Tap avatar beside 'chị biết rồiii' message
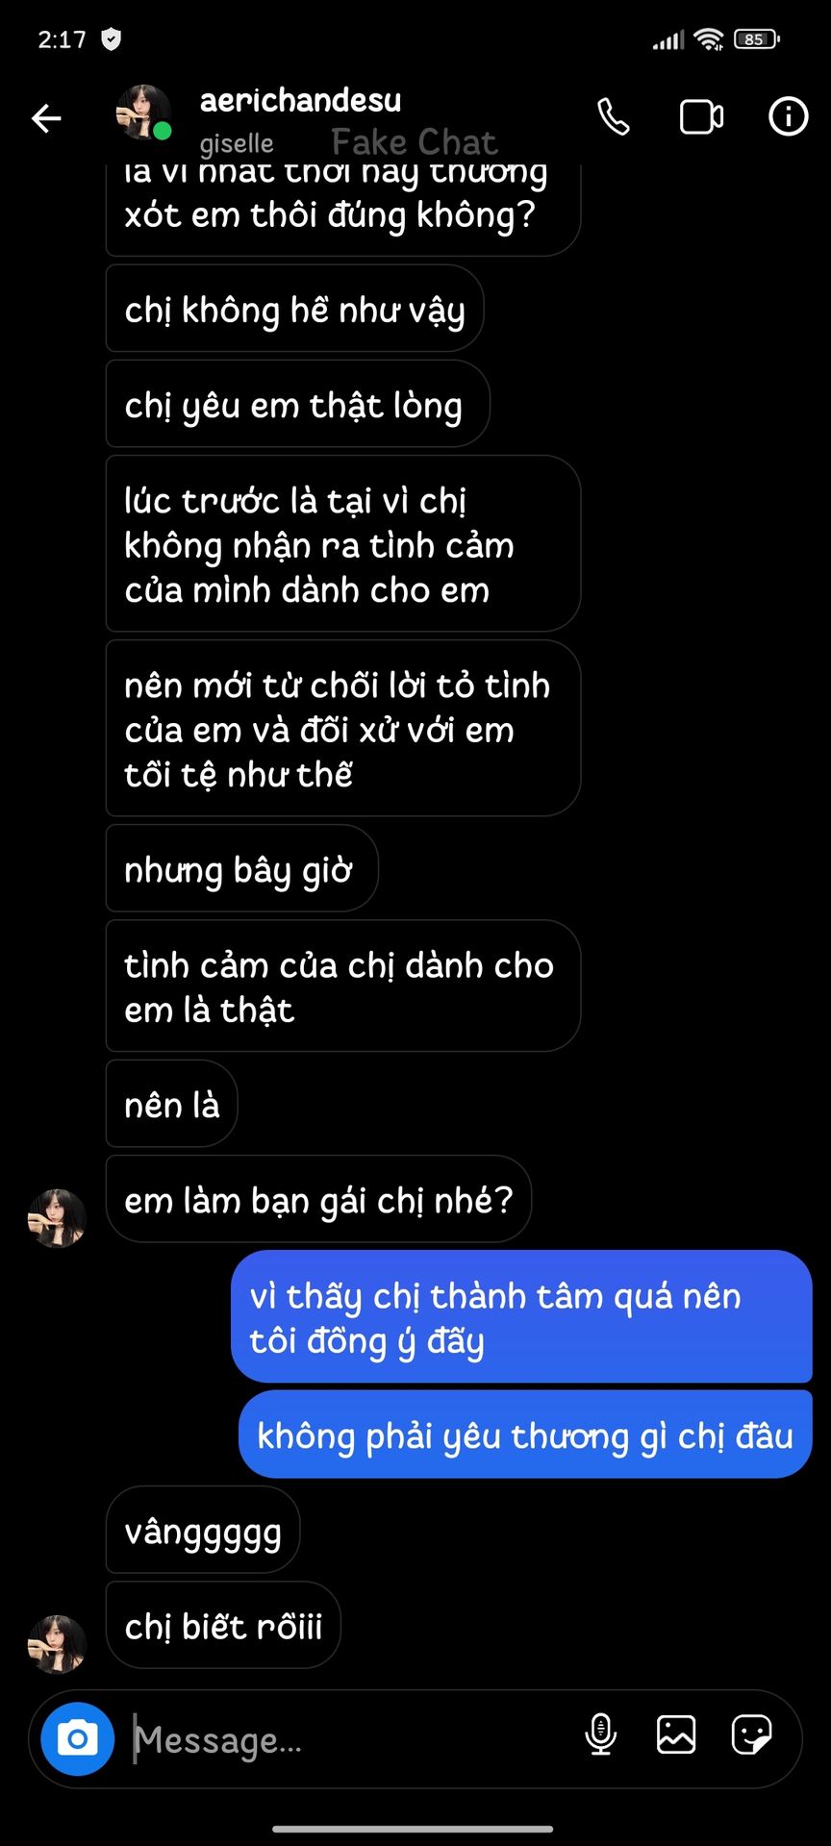The height and width of the screenshot is (1846, 831). click(x=57, y=1644)
